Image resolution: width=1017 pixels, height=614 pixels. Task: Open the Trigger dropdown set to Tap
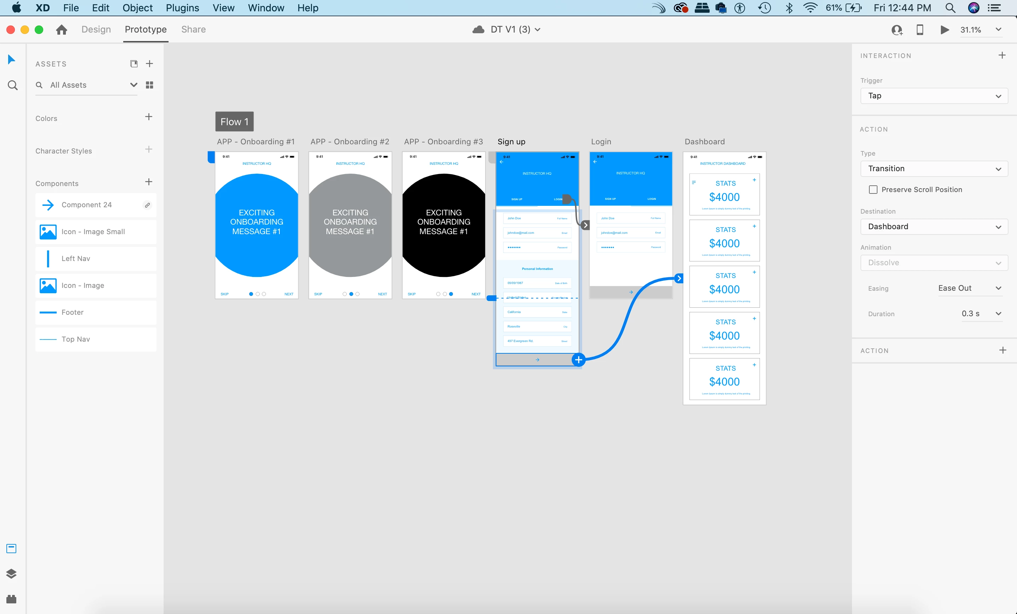tap(934, 95)
